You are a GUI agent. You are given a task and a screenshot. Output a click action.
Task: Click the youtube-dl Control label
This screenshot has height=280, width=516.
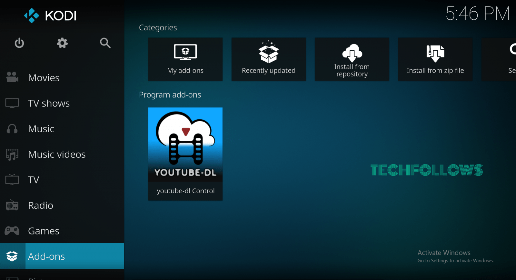pos(186,191)
